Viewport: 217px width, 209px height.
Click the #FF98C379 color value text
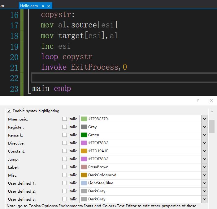tap(98, 119)
